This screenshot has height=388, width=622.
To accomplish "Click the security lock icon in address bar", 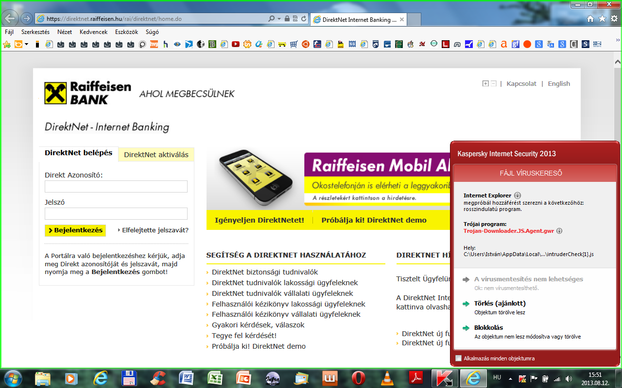I will point(287,19).
